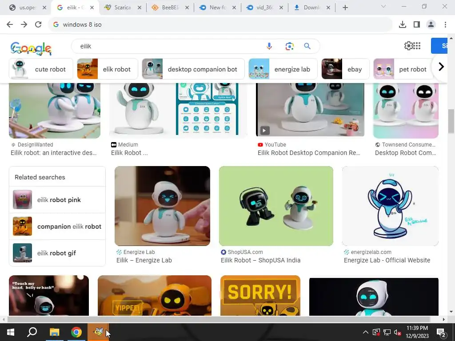Click Chrome icon in the taskbar
The width and height of the screenshot is (455, 341).
pyautogui.click(x=76, y=332)
